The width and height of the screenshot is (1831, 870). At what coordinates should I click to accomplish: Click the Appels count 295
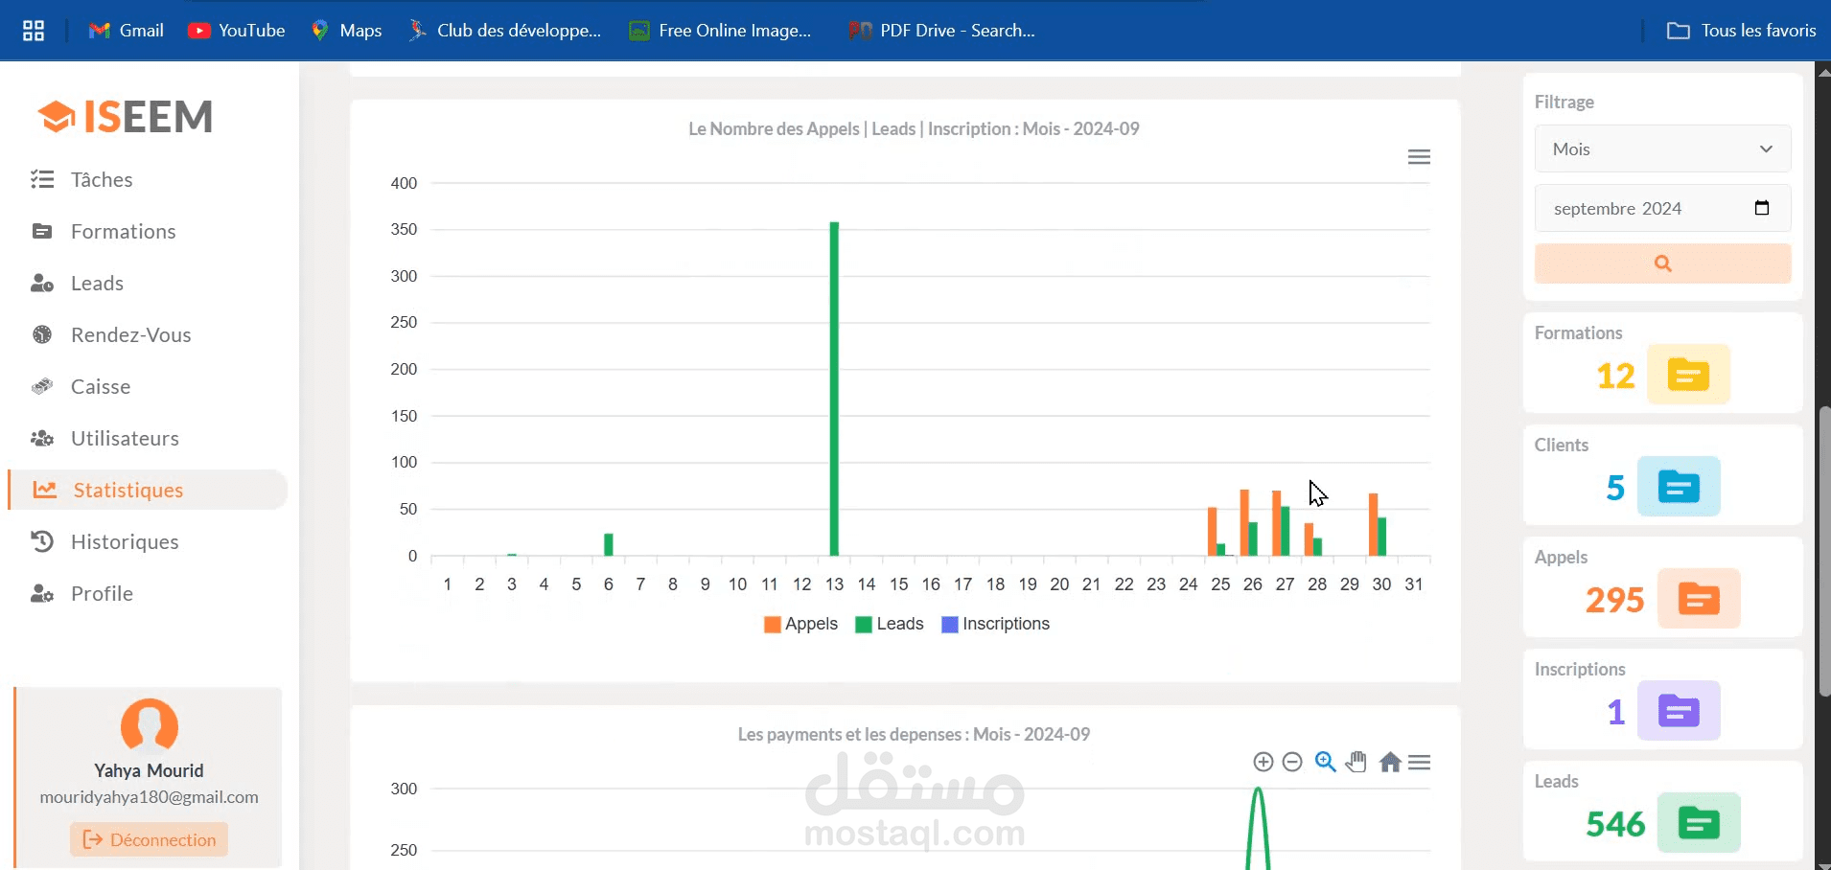1614,600
